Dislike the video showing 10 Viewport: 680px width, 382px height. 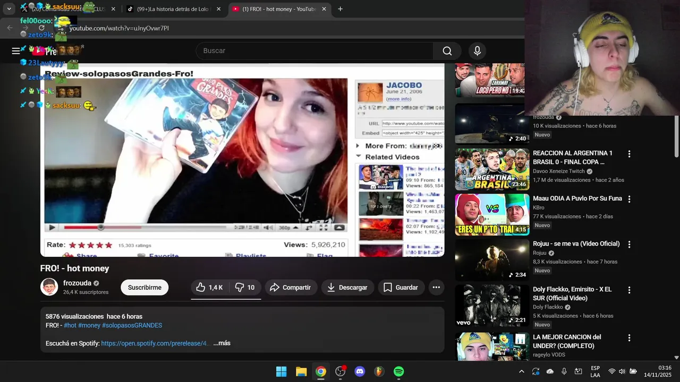tap(245, 288)
